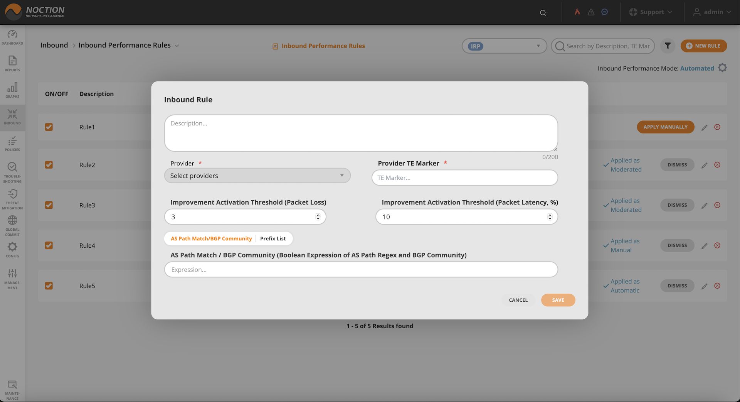Click the chat message icon
Image resolution: width=740 pixels, height=402 pixels.
click(x=605, y=12)
